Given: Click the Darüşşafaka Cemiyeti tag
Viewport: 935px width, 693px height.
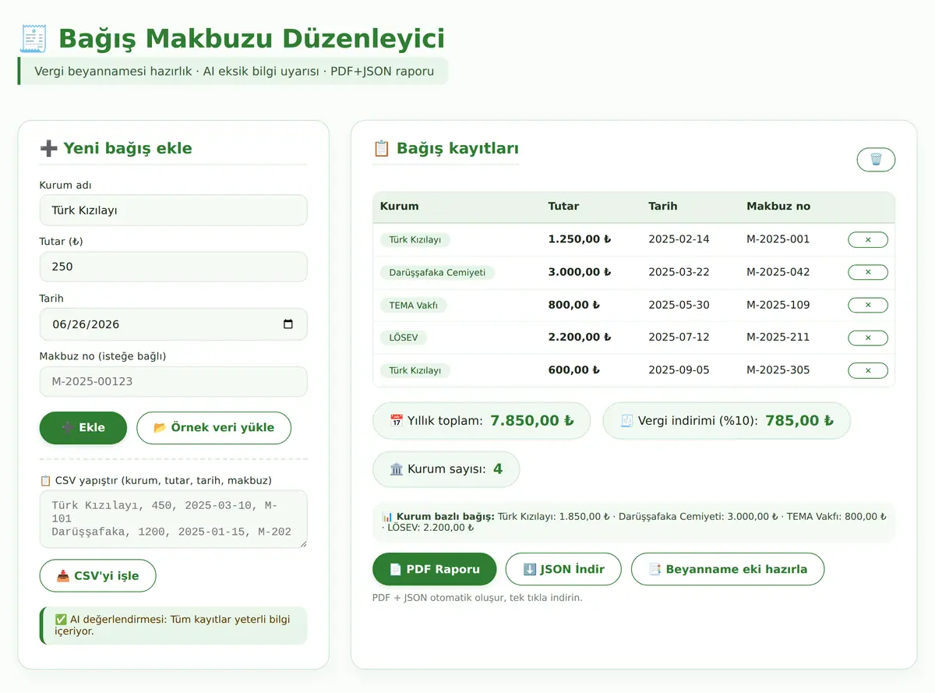Looking at the screenshot, I should point(437,272).
